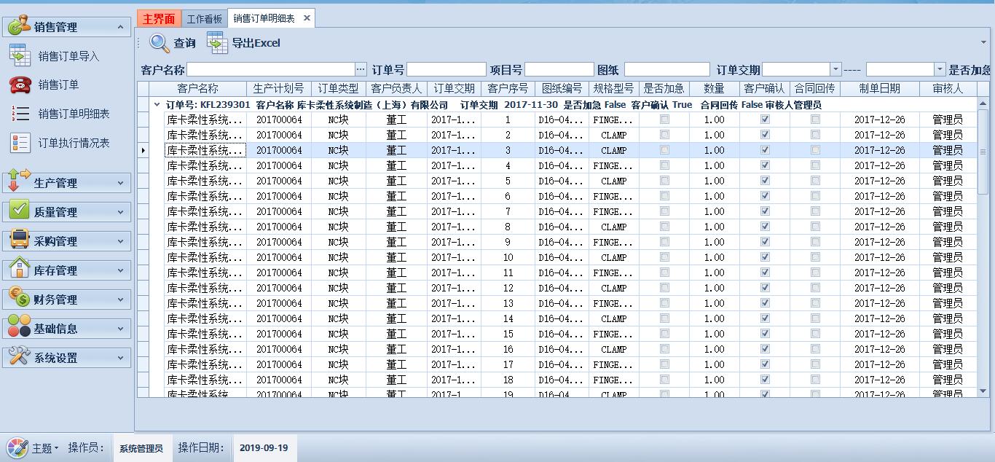Expand the 财务管理 sidebar group
Viewport: 995px width, 462px height.
pos(120,299)
